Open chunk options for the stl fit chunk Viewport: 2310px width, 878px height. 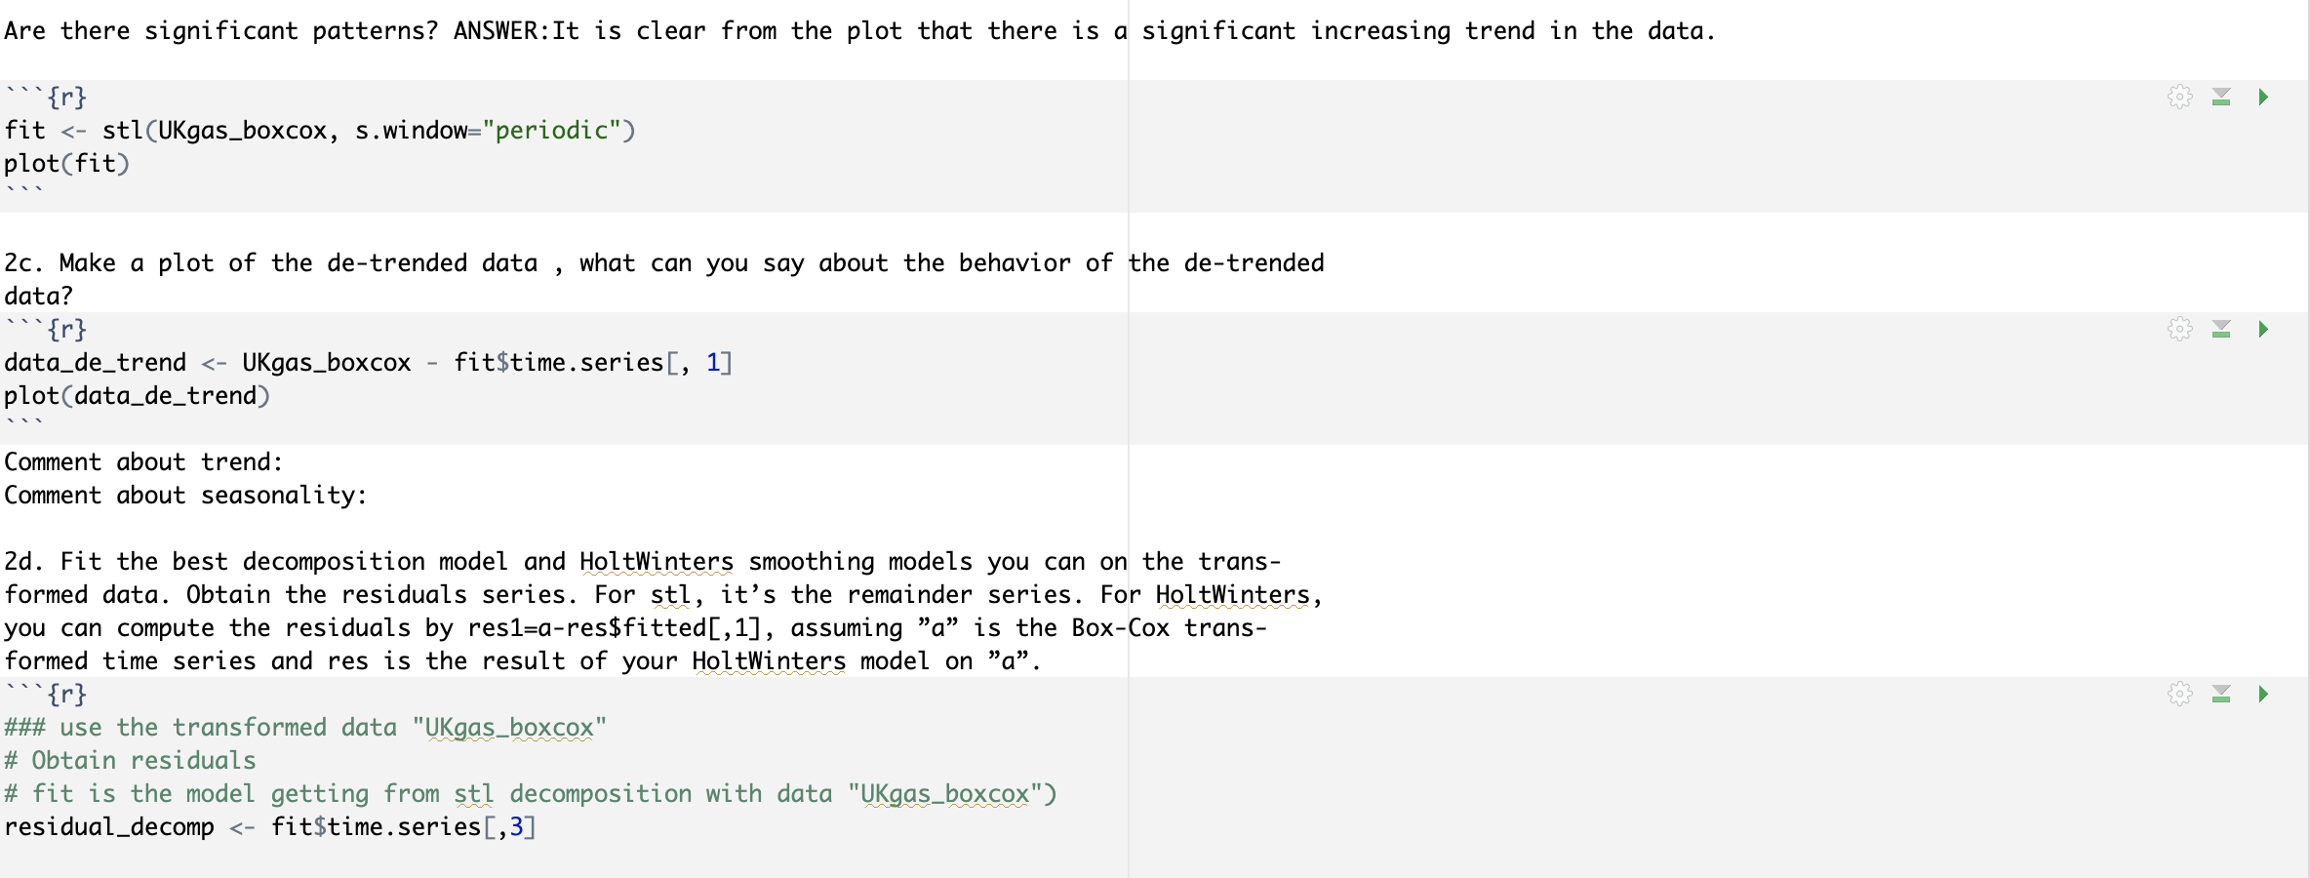pyautogui.click(x=2180, y=97)
